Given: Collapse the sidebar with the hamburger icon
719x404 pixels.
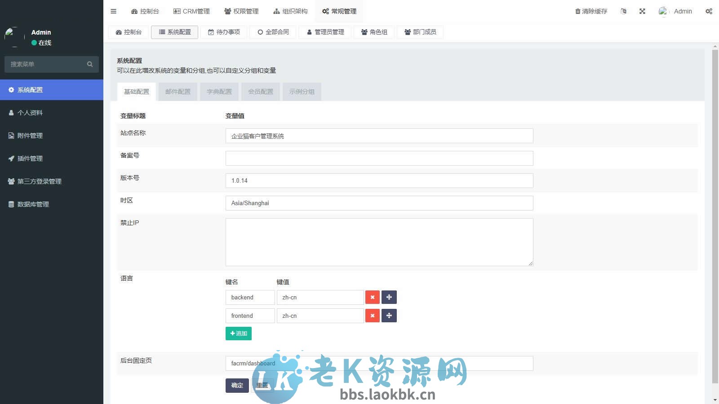Looking at the screenshot, I should tap(113, 11).
